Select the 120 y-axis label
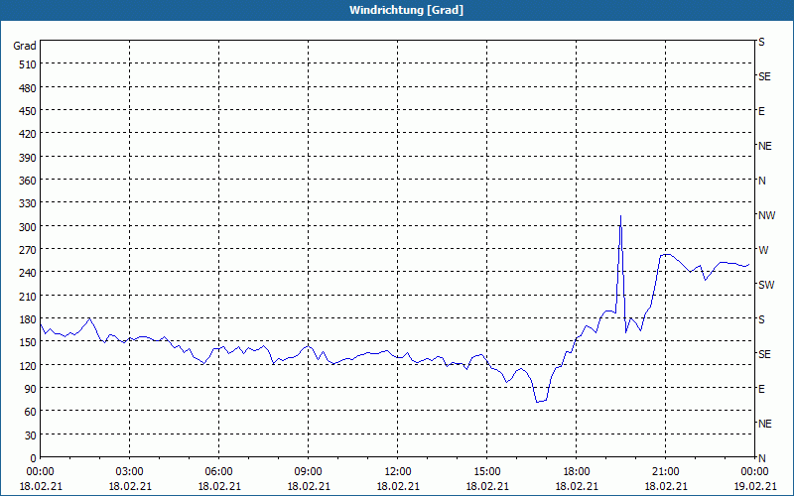The width and height of the screenshot is (794, 496). (x=28, y=365)
